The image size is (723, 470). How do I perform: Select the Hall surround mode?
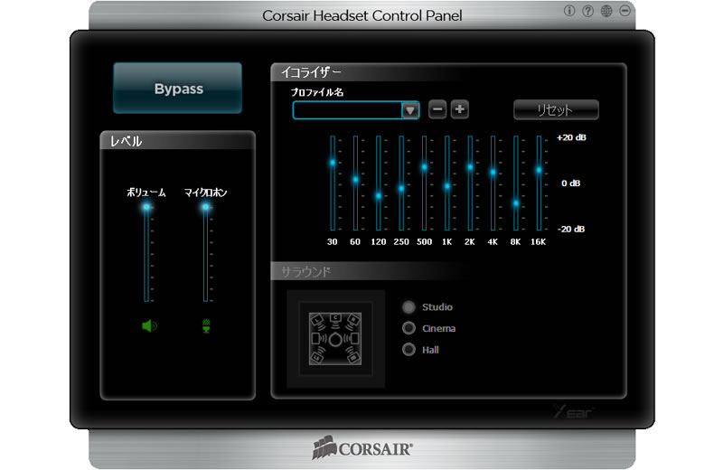click(408, 350)
